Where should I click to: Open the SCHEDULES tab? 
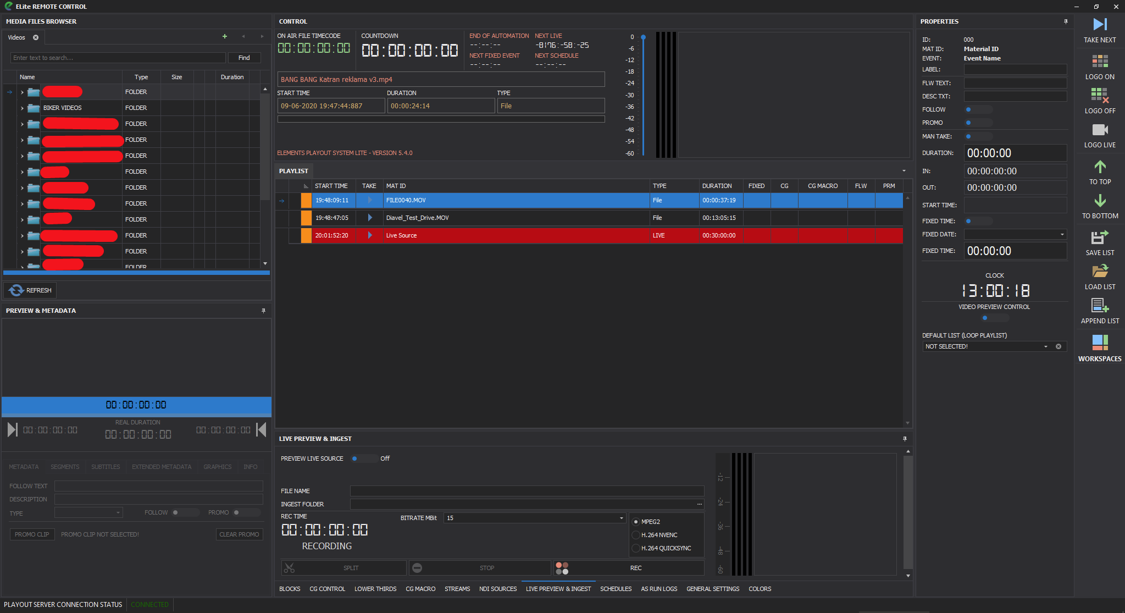click(x=616, y=589)
